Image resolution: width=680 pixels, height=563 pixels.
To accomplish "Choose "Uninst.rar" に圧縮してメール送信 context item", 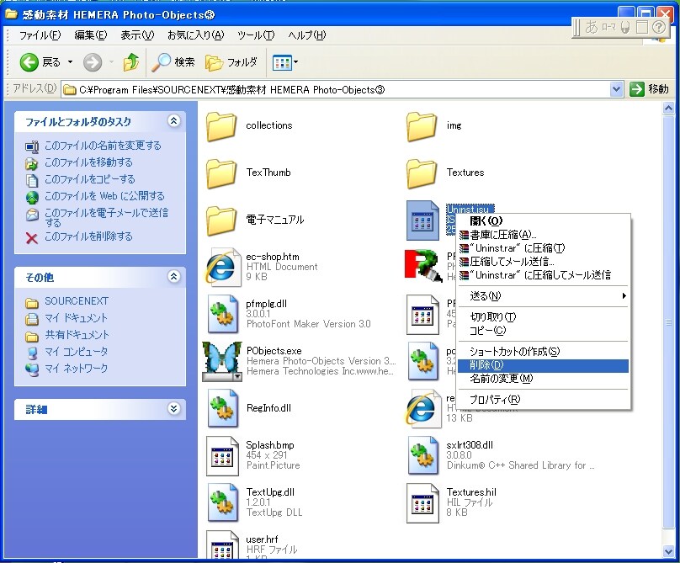I will [543, 275].
